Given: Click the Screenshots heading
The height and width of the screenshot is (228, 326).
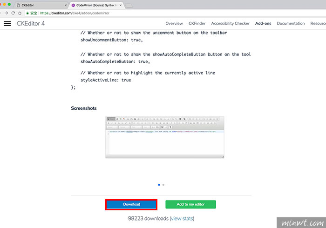Looking at the screenshot, I should [x=83, y=108].
